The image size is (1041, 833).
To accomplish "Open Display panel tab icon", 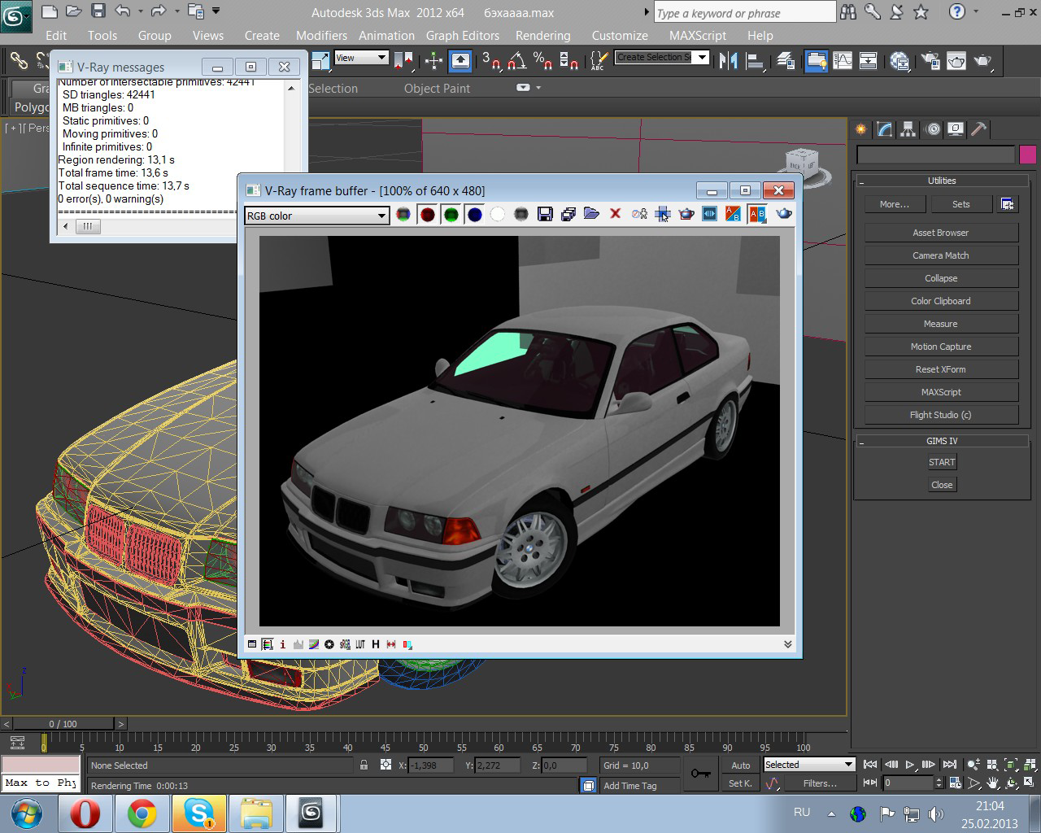I will [956, 129].
